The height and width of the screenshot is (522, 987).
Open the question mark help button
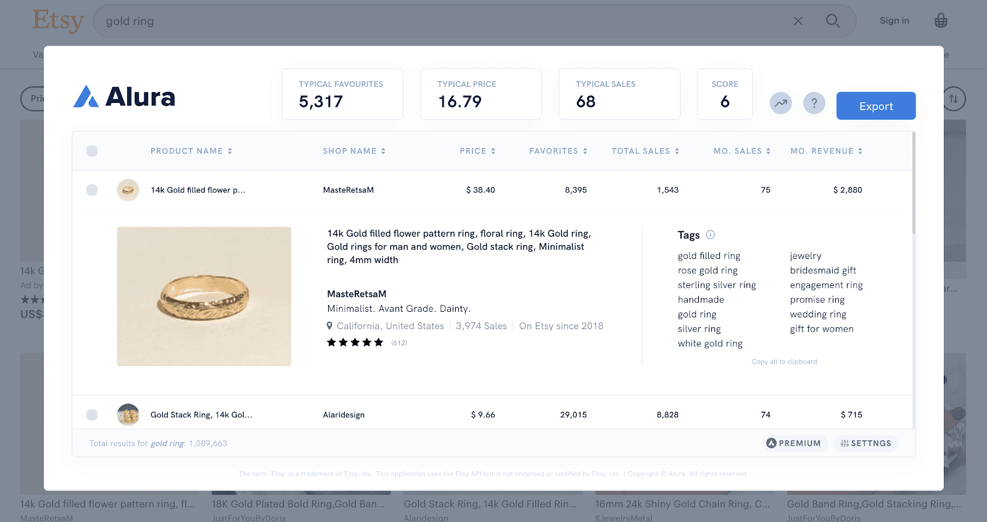pyautogui.click(x=814, y=103)
